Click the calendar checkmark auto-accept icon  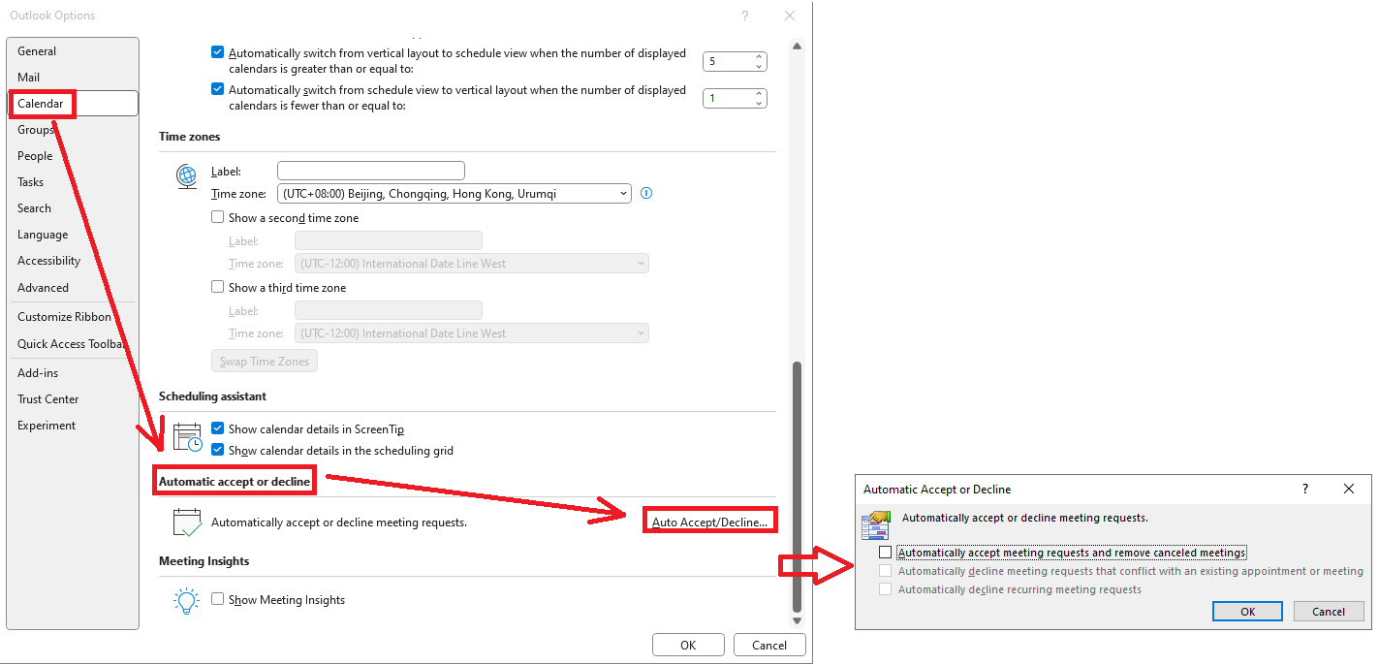pos(186,522)
